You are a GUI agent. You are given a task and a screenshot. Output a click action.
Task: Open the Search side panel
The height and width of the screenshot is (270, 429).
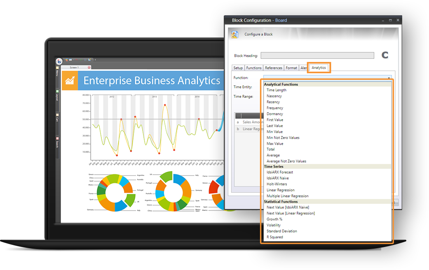coord(57,143)
